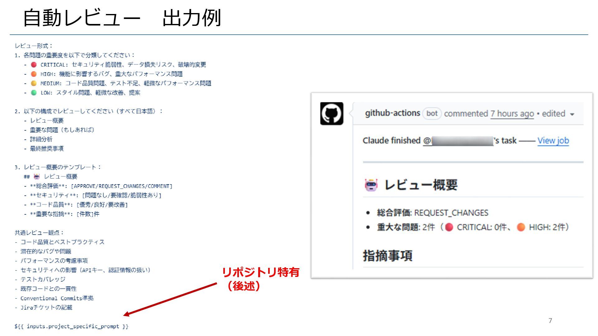598x336 pixels.
Task: Click the 7 hours ago timestamp link
Action: pos(512,114)
